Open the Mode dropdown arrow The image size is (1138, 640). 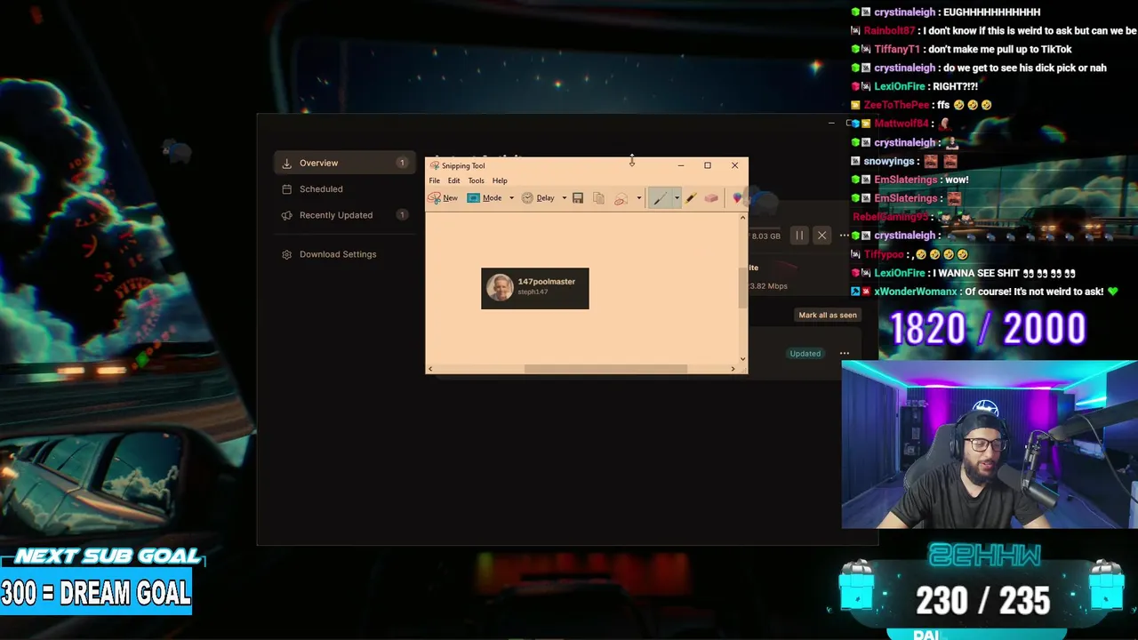click(511, 198)
